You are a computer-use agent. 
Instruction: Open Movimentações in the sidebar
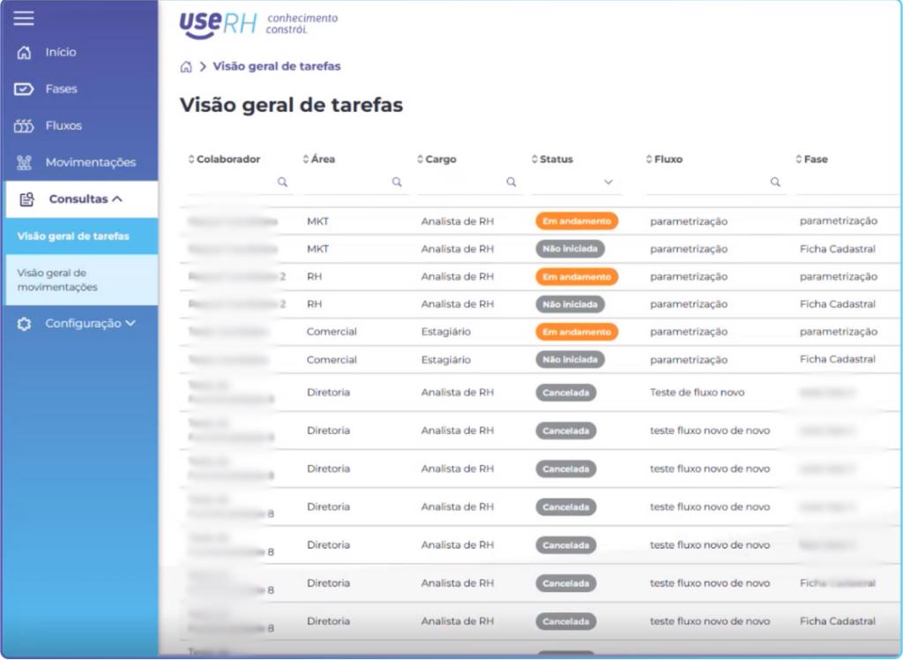pyautogui.click(x=91, y=162)
